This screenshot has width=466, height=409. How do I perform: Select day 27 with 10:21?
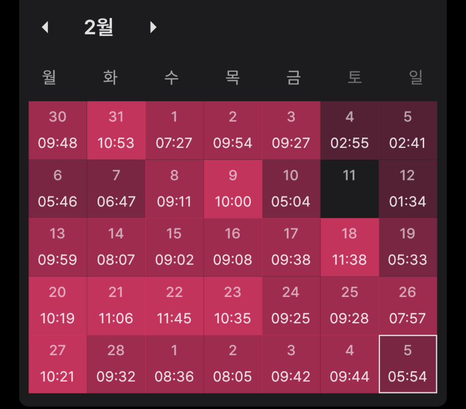[x=58, y=364]
